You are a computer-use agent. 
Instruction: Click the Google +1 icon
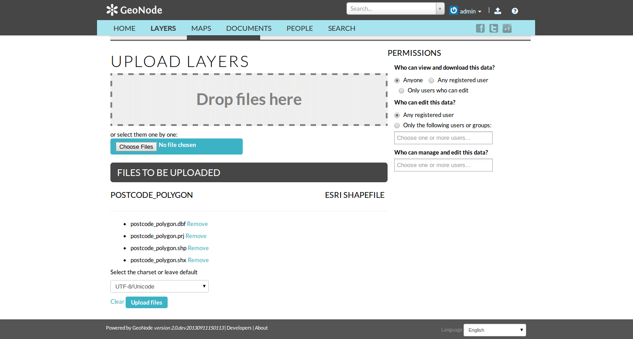[507, 29]
